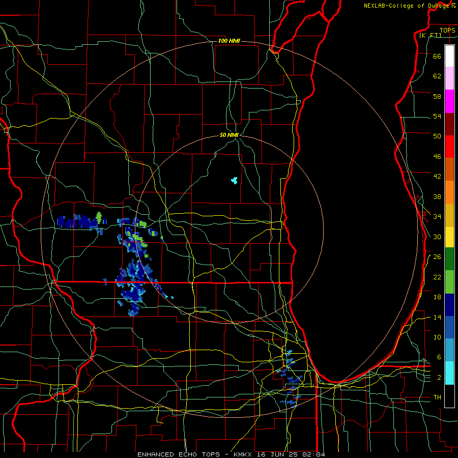
Task: Click the yellow 30 kft legend swatch
Action: coord(449,237)
